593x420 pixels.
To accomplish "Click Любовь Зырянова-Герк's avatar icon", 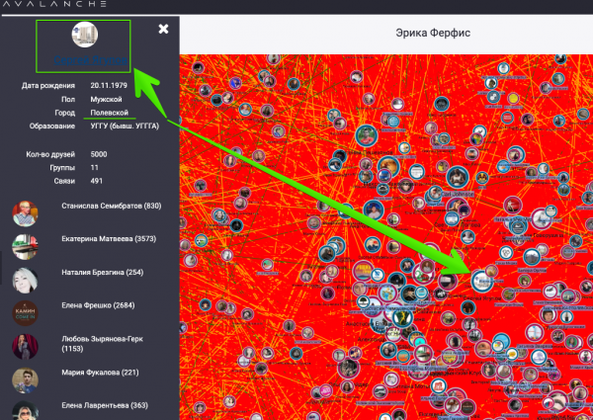I will 26,346.
